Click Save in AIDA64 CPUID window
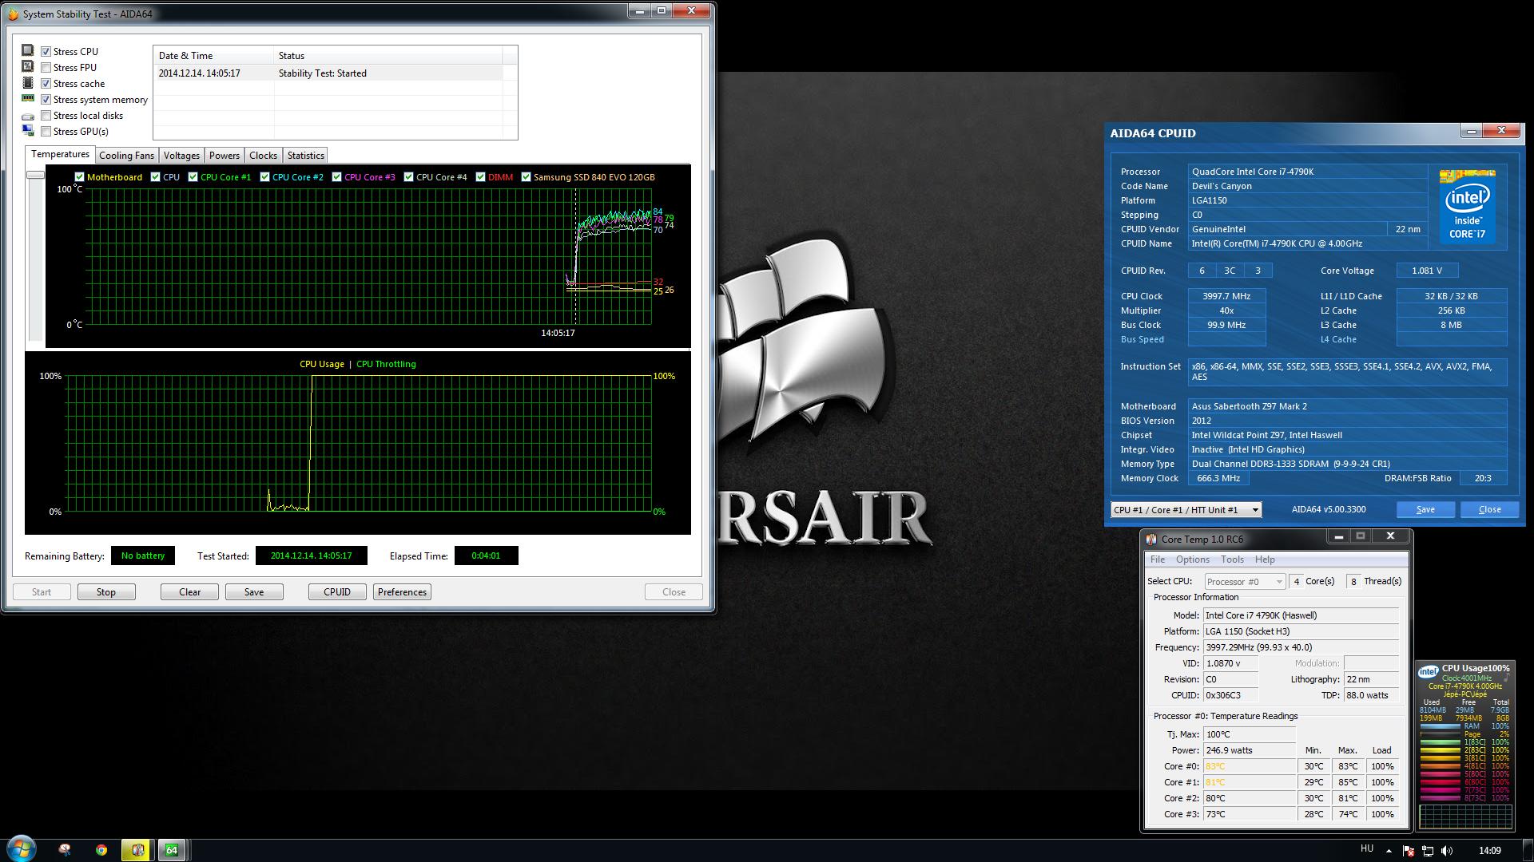 pos(1425,509)
